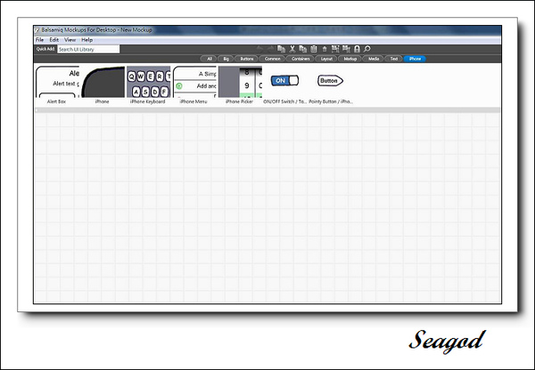
Task: Open the Help menu
Action: click(87, 40)
